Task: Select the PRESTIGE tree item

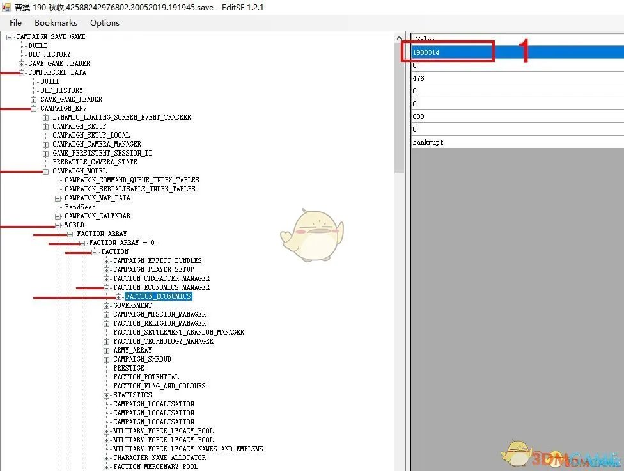Action: [x=129, y=369]
